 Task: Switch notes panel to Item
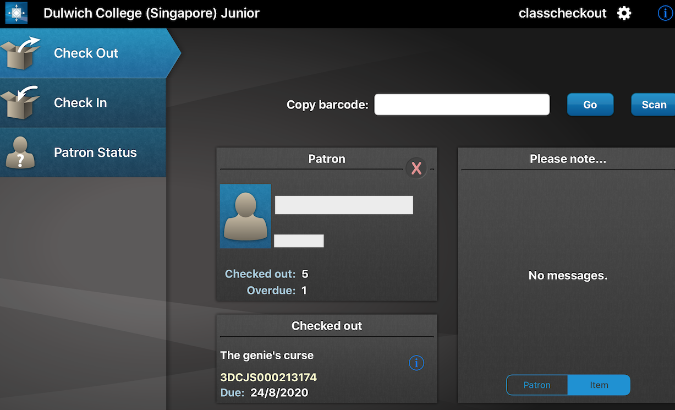point(599,385)
